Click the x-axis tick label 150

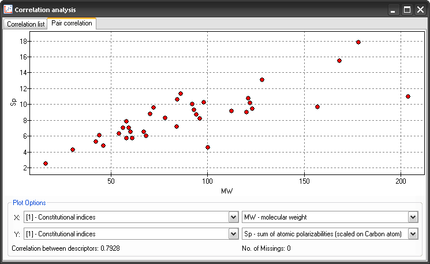point(304,181)
